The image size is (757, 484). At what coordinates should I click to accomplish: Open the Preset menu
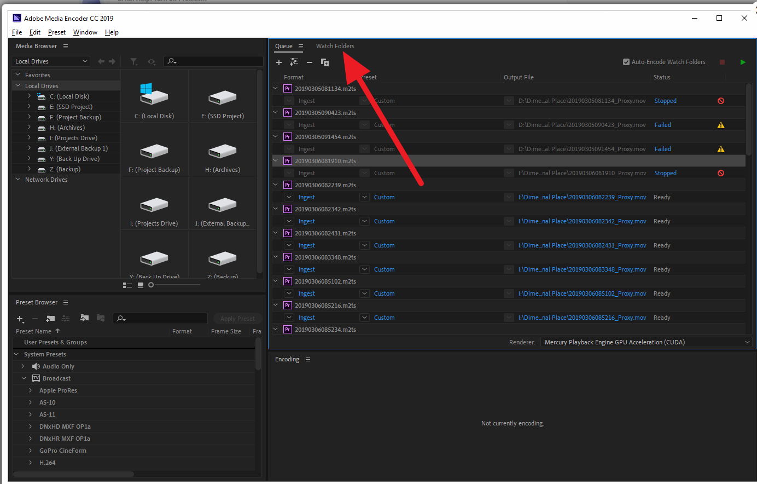click(x=57, y=32)
